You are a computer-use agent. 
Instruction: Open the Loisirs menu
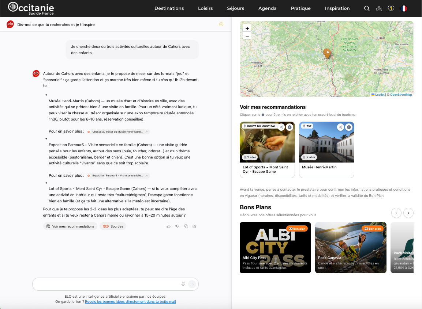point(205,8)
